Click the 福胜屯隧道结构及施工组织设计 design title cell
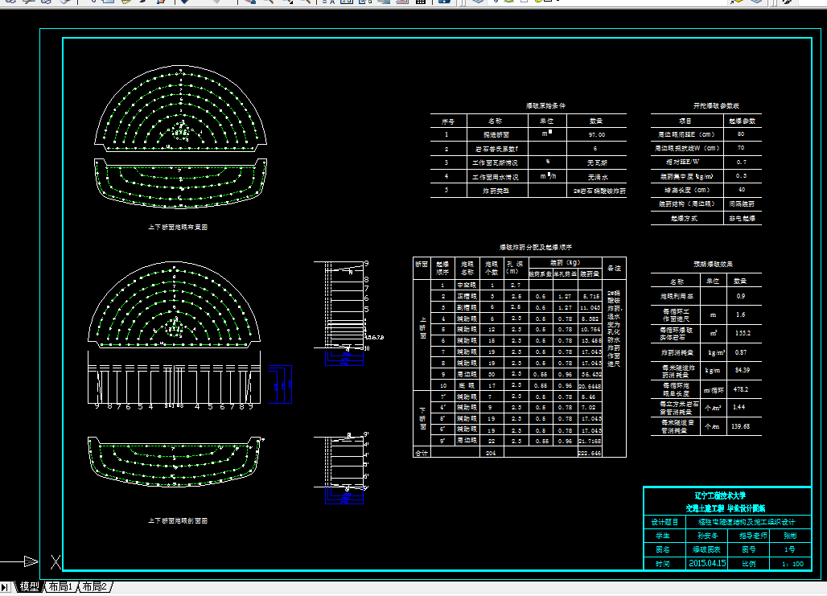 747,522
